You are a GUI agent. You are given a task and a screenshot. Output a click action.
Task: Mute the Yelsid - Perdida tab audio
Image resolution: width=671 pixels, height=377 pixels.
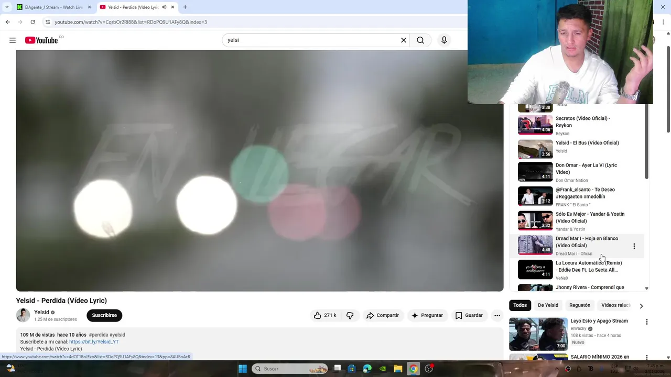pos(164,7)
